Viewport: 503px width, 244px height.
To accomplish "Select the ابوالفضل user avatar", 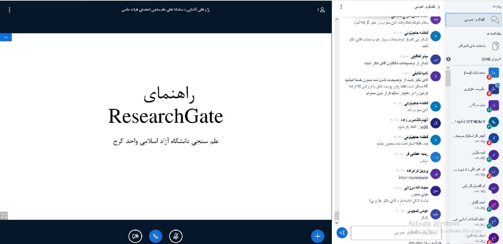I will click(x=494, y=188).
